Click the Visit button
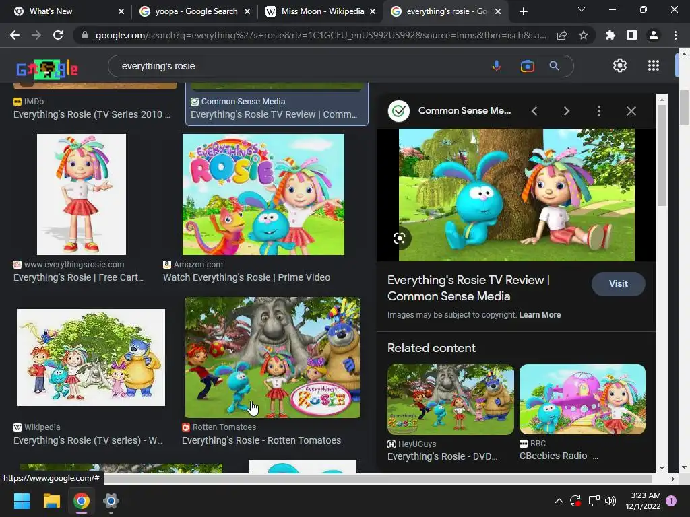The height and width of the screenshot is (517, 690). [619, 283]
